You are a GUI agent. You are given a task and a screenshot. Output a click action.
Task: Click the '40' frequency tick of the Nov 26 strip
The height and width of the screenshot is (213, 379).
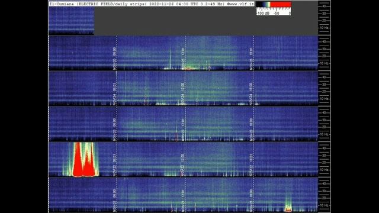(324, 6)
